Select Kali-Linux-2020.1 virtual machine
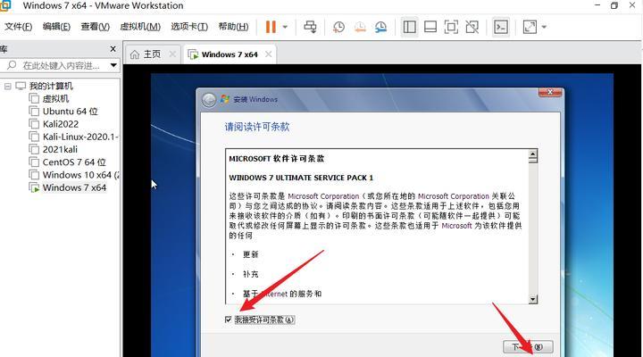 [x=80, y=137]
